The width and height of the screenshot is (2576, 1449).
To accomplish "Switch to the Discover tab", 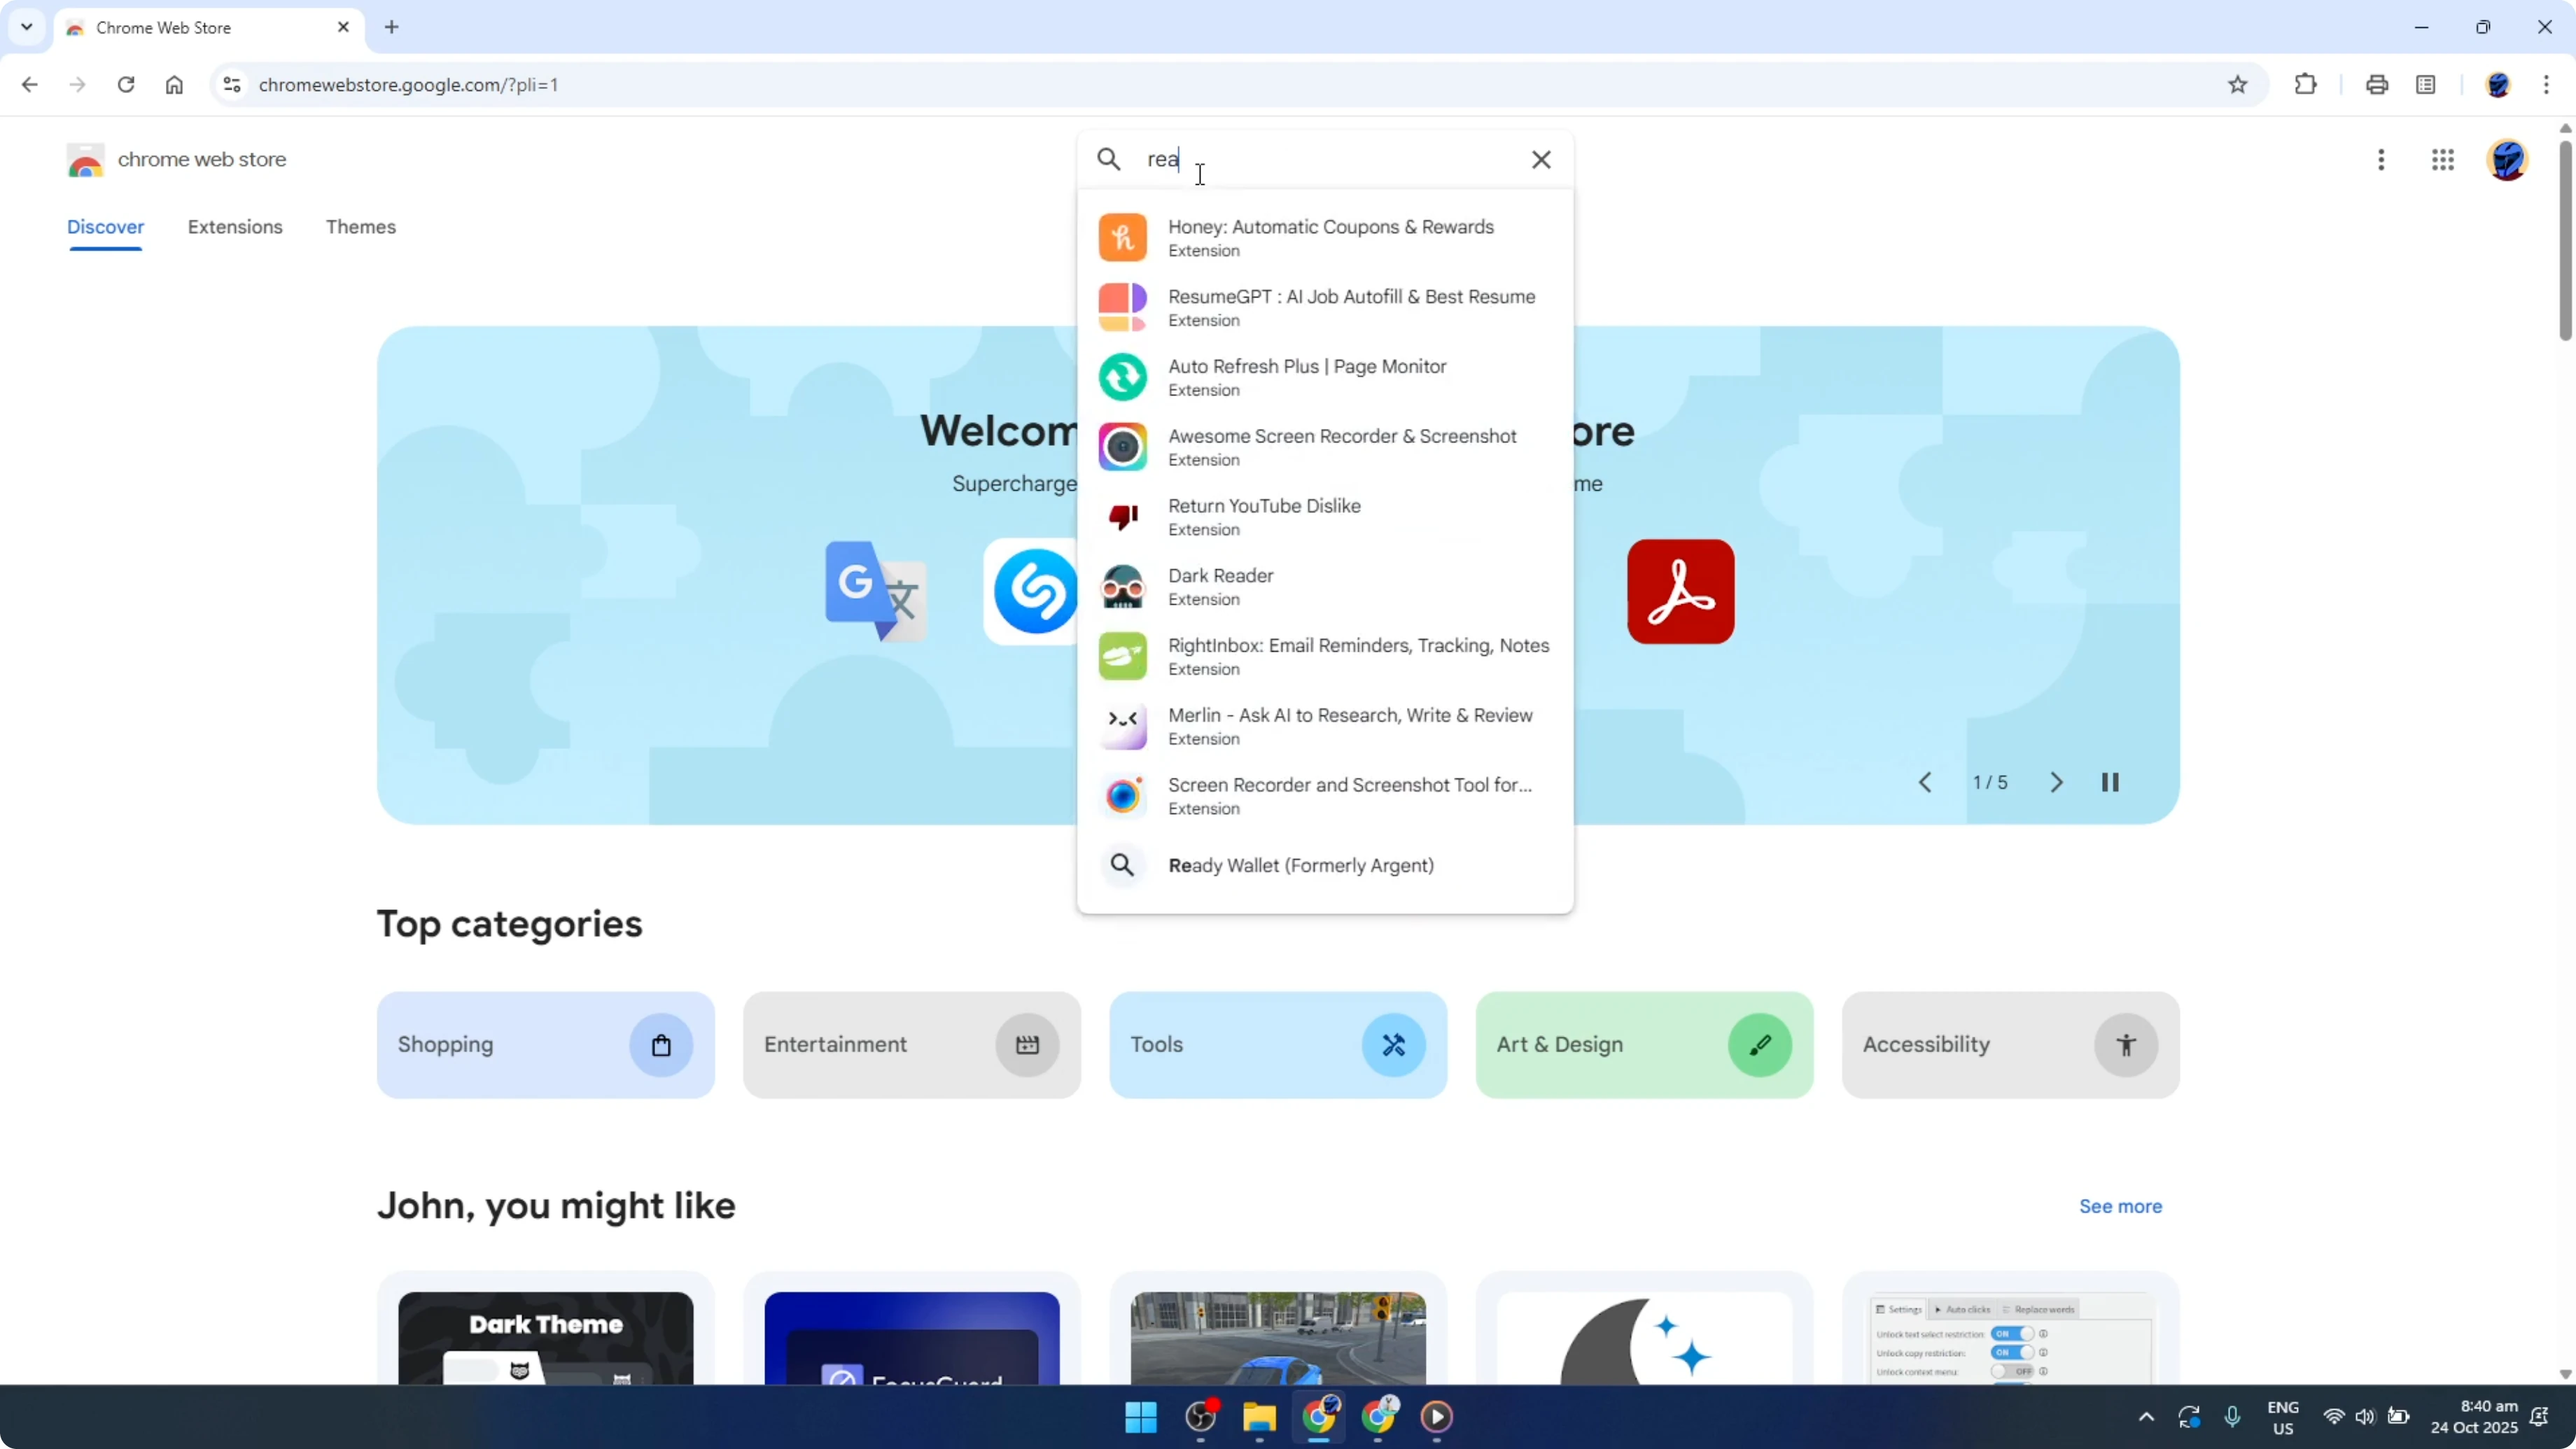I will (105, 227).
